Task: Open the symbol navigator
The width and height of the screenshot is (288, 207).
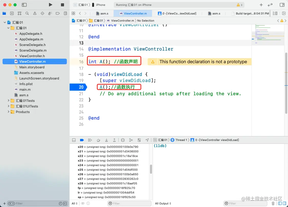Action: [x=19, y=13]
